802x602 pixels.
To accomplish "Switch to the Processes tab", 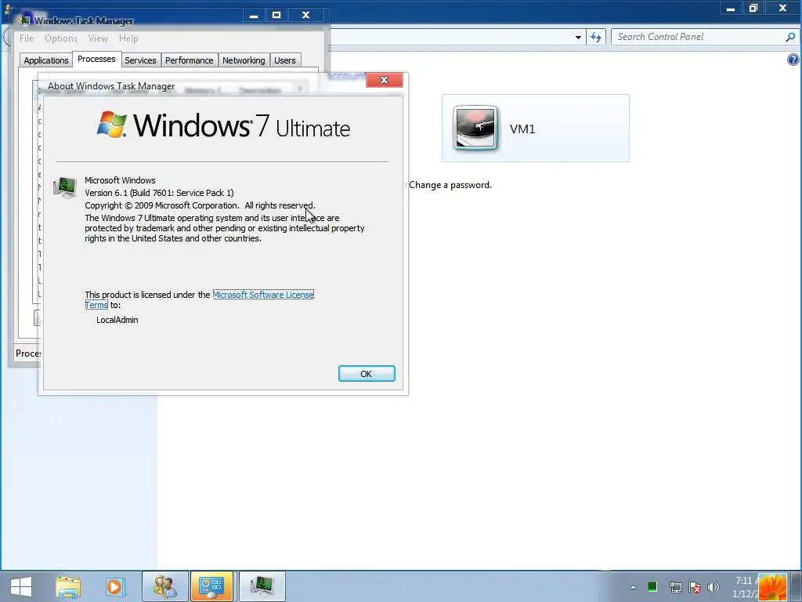I will [96, 59].
